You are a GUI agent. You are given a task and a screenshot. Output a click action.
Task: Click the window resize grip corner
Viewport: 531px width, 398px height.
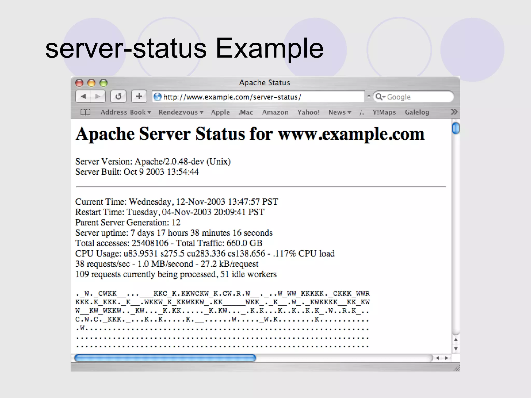coord(457,368)
